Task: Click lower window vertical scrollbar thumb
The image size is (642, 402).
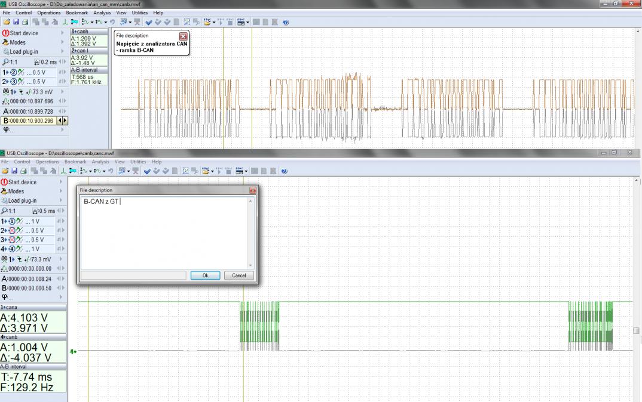Action: [636, 330]
